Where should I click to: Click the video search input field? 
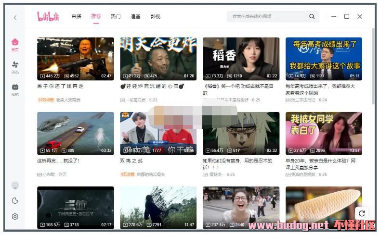[267, 16]
